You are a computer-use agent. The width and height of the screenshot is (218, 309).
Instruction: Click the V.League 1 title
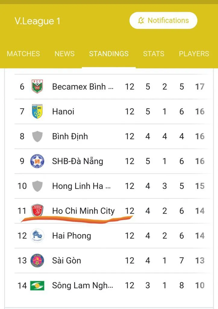37,21
